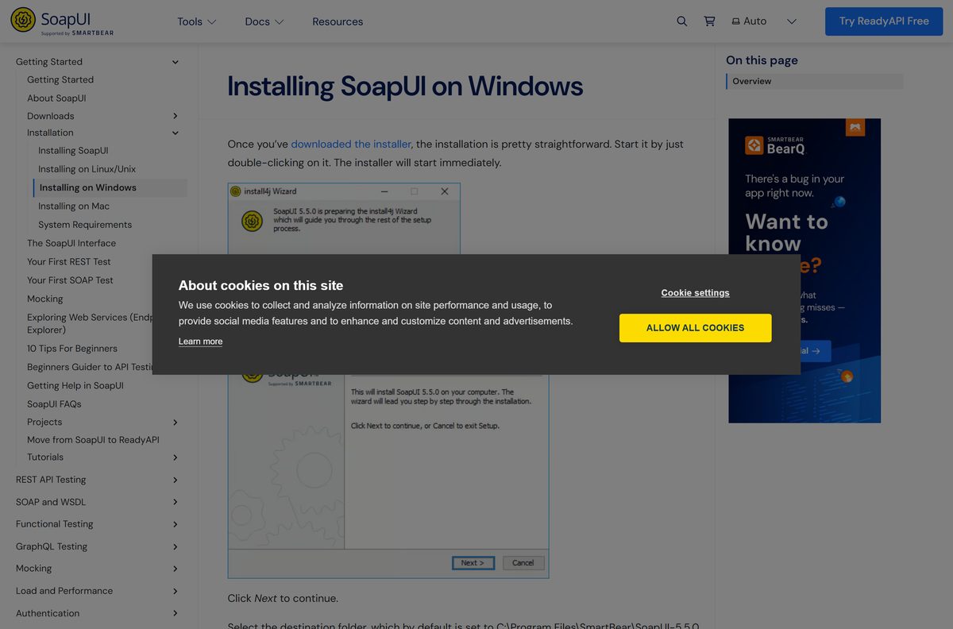Open Installing on Mac page
Viewport: 953px width, 629px height.
74,206
